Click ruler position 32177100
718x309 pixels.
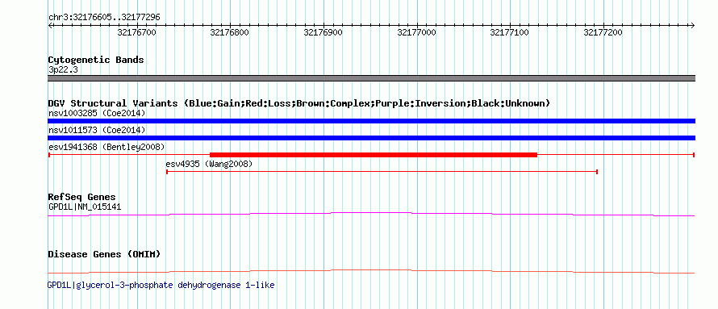[510, 32]
